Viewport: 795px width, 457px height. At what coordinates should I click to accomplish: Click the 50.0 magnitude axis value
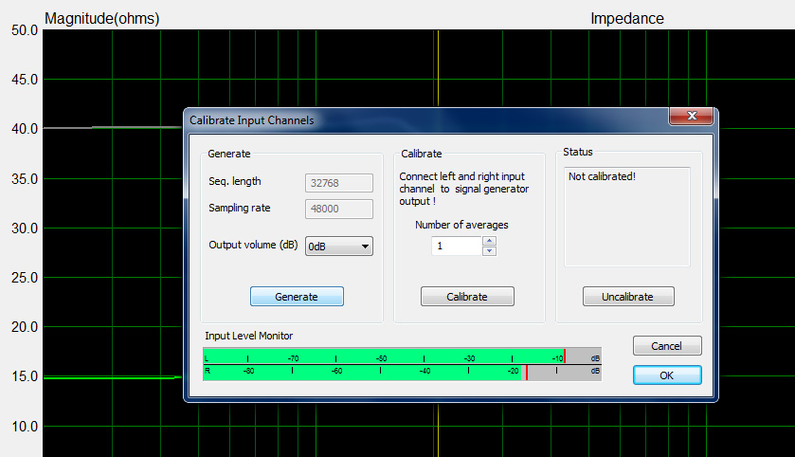point(25,30)
